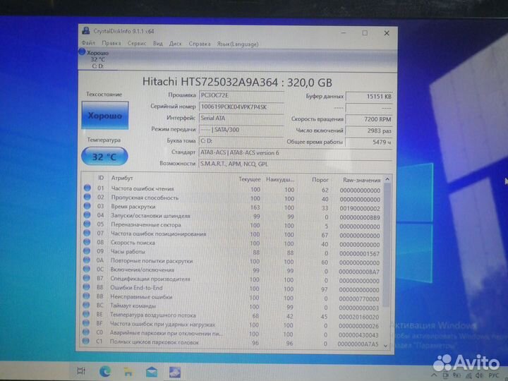Click the Task View icon on the taskbar
The height and width of the screenshot is (381, 508).
point(82,371)
